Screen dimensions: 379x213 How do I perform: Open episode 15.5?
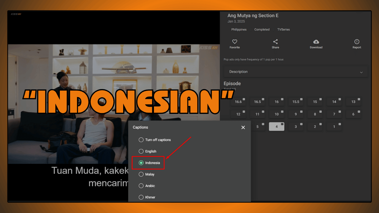[296, 101]
